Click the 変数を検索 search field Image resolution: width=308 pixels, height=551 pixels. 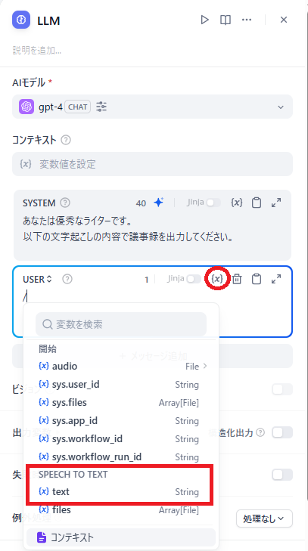pos(121,324)
